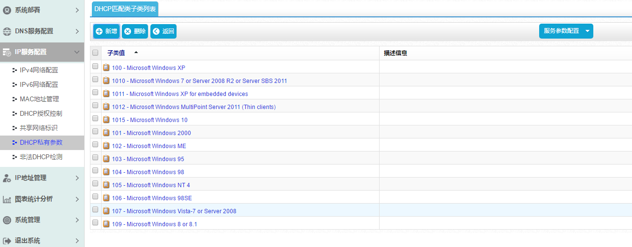Check the box for 1015 - Microsoft Windows 10

tap(95, 119)
